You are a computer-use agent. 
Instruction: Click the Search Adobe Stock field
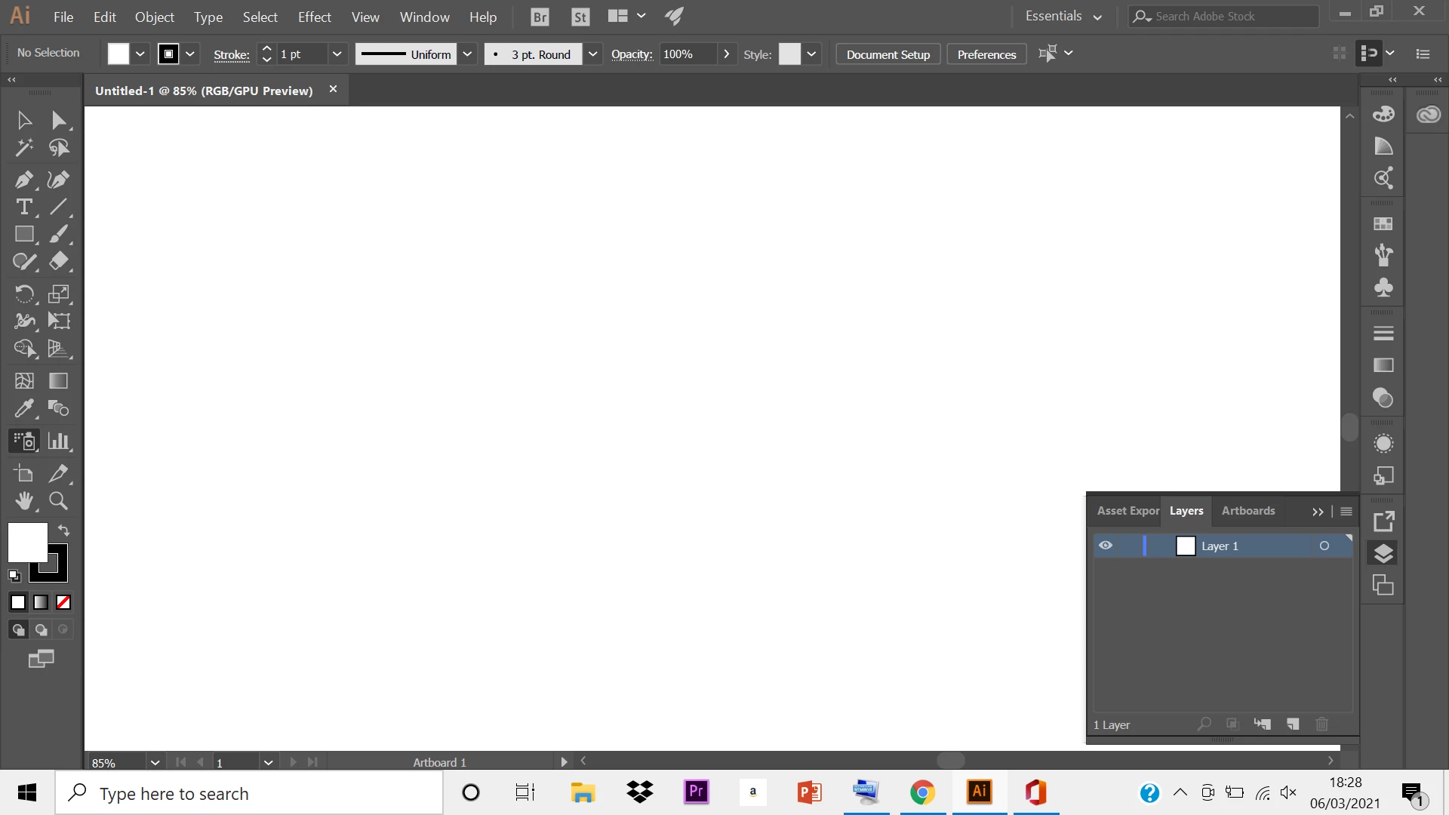click(1230, 17)
